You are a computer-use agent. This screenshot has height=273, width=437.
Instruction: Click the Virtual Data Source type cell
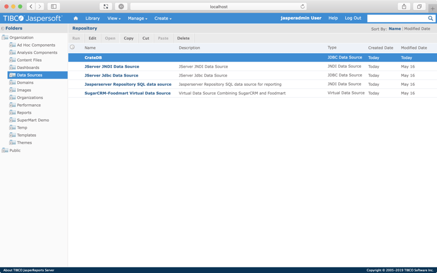click(x=346, y=93)
